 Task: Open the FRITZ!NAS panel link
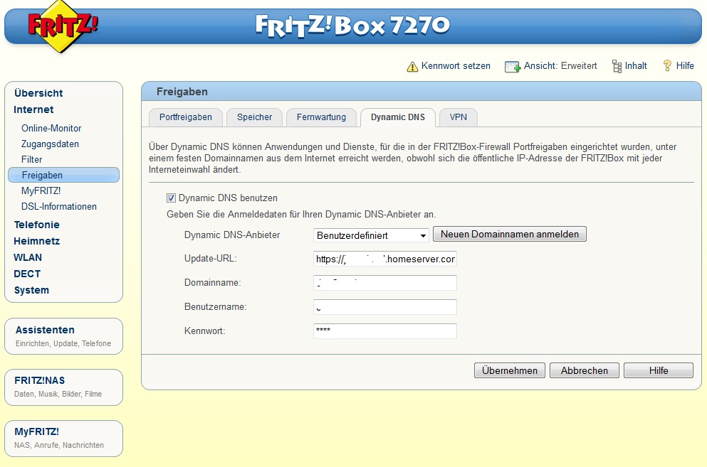(40, 380)
